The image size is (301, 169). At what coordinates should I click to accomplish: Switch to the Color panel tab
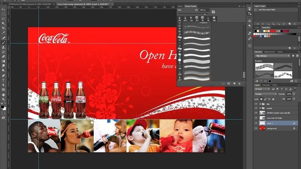[257, 28]
